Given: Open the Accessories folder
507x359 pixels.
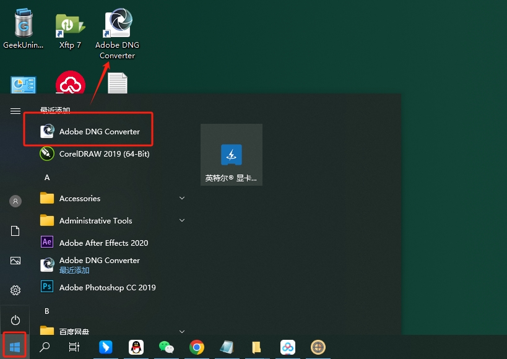Looking at the screenshot, I should coord(111,198).
